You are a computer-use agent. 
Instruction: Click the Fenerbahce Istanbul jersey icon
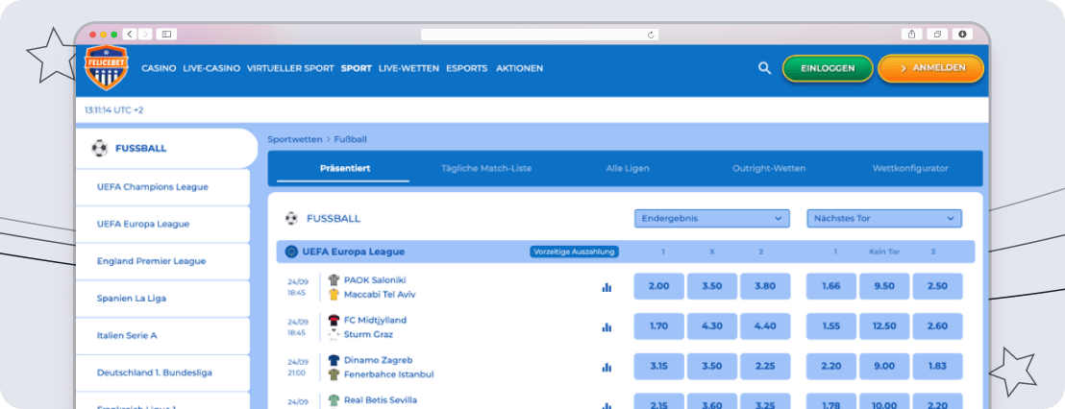(x=334, y=374)
